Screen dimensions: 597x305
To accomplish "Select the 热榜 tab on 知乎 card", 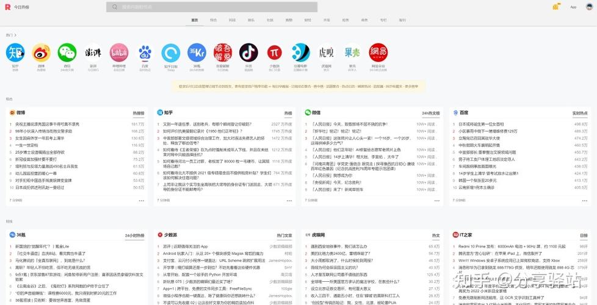I will pyautogui.click(x=288, y=113).
